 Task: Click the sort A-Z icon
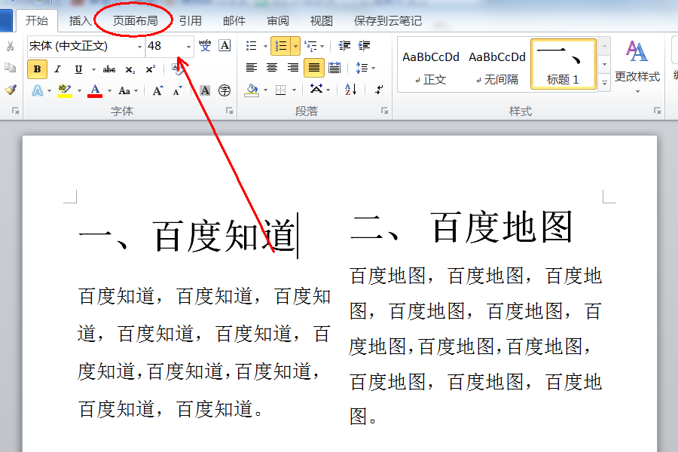click(350, 90)
